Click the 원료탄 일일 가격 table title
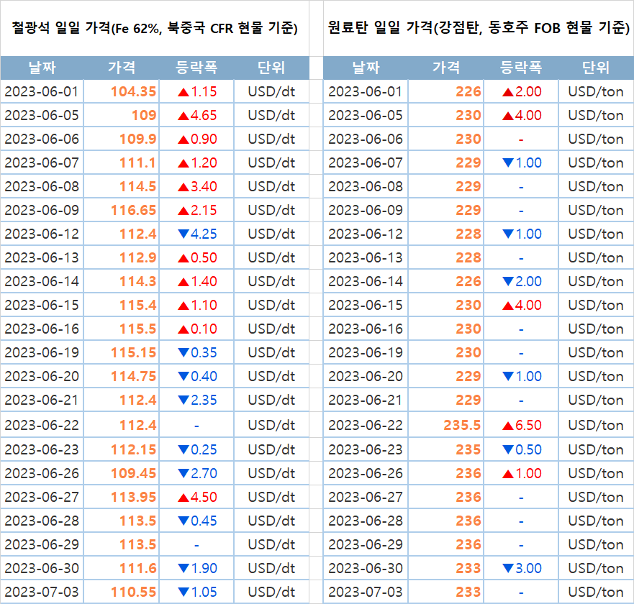634x604 pixels. [x=478, y=29]
